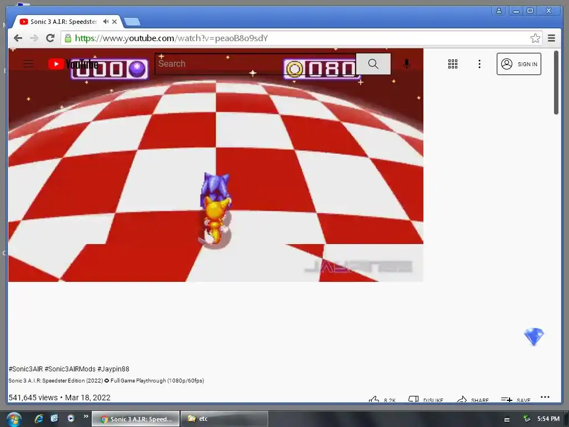Click the video player to pause
Screen dimensions: 569x427
216,165
